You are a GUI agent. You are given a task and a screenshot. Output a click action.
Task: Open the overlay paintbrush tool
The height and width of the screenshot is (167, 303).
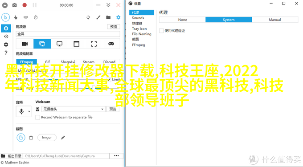pyautogui.click(x=98, y=17)
